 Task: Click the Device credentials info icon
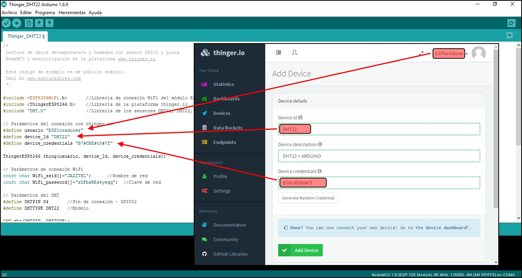(319, 171)
